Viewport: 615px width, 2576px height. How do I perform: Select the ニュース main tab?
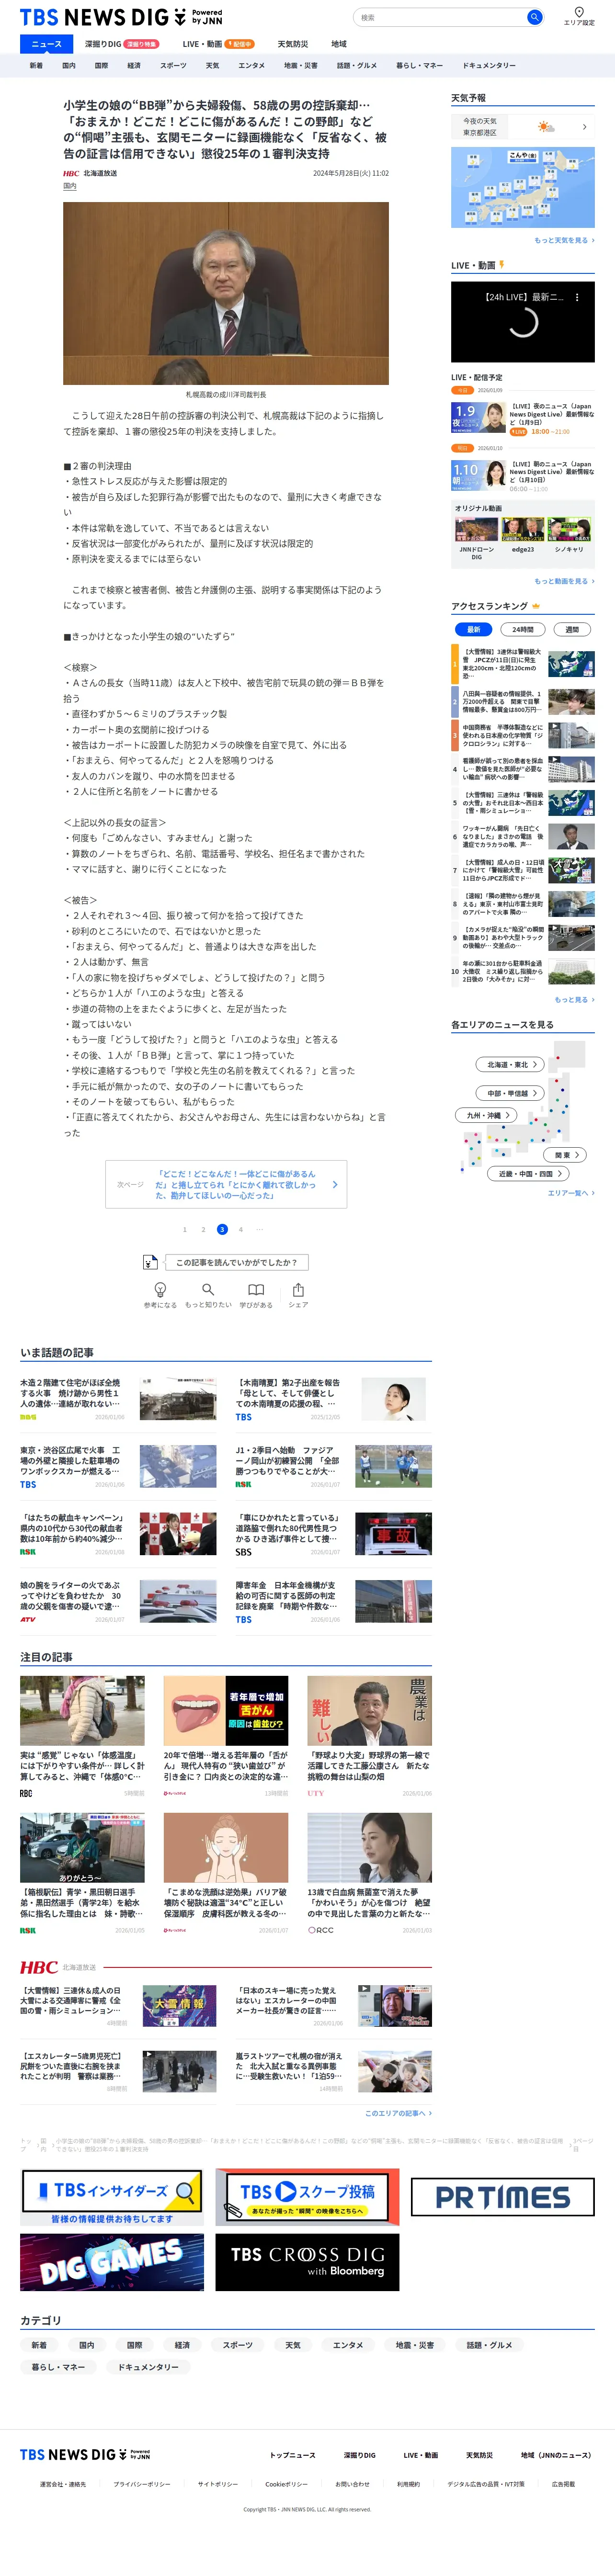tap(46, 44)
